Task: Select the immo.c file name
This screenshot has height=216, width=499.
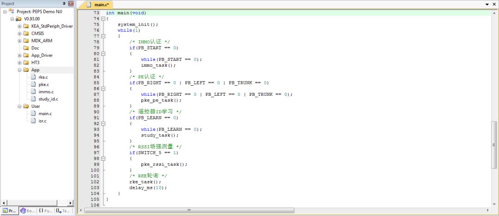Action: 46,92
